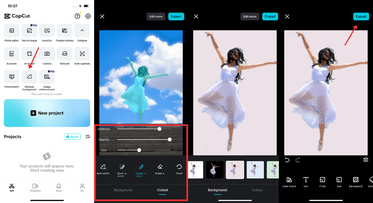The height and width of the screenshot is (203, 373).
Task: Open the AI poster tool
Action: click(x=12, y=54)
